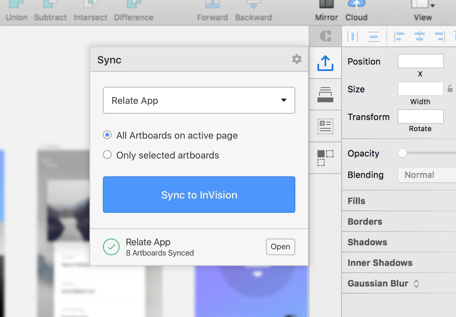Select All Artboards on active page
456x317 pixels.
(x=107, y=135)
